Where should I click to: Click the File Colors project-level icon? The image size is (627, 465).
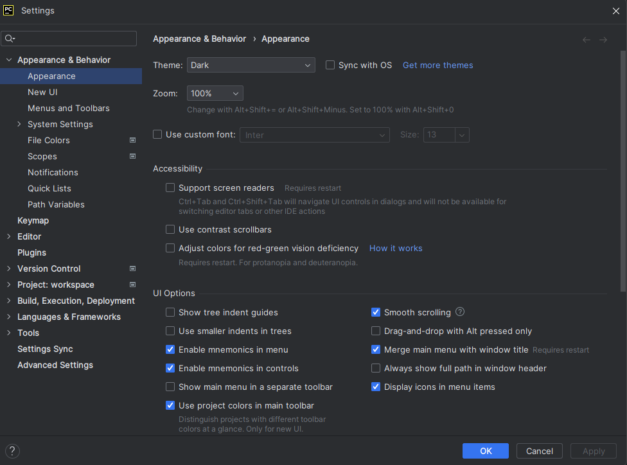[133, 141]
